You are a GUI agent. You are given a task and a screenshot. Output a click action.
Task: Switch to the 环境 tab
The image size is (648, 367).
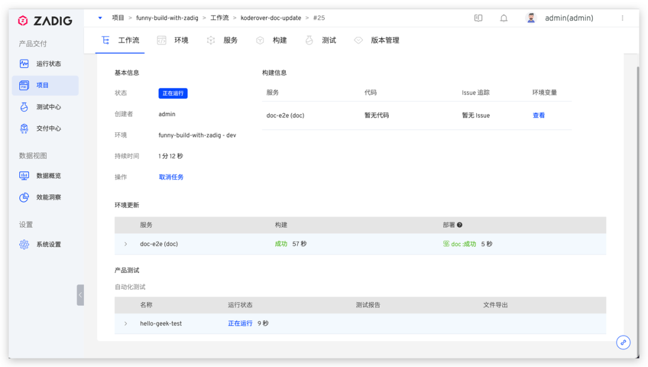(x=173, y=40)
